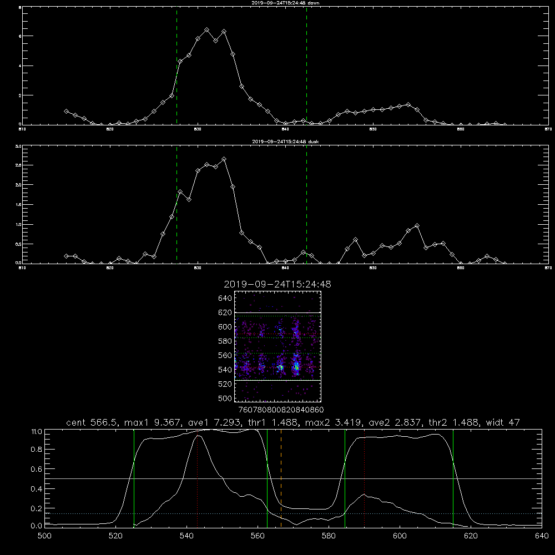Select the green vertical line near 525 in bottom plot
555x555 pixels.
click(134, 478)
